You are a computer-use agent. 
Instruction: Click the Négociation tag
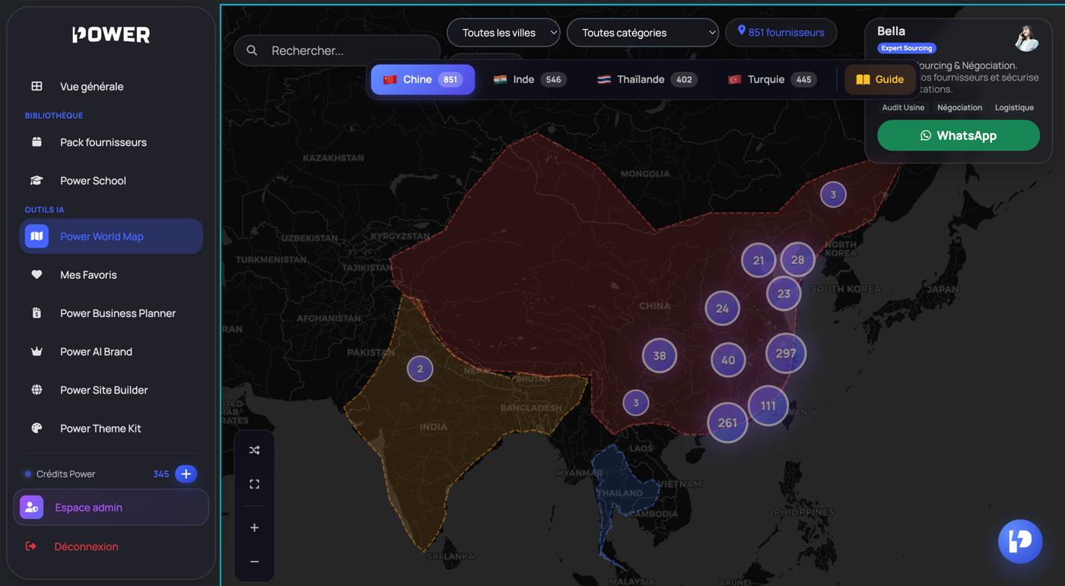[x=959, y=107]
